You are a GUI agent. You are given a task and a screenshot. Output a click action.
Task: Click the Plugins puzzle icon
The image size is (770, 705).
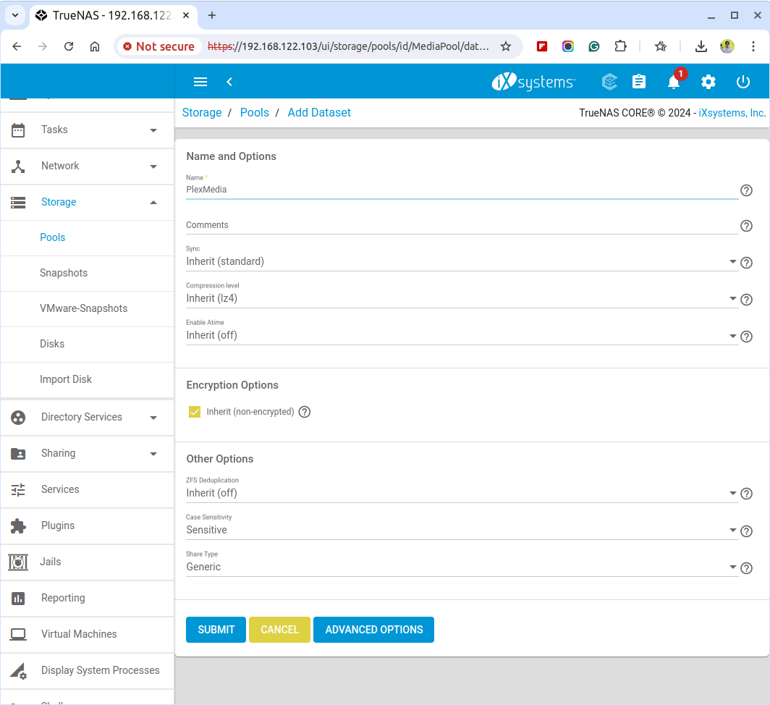pyautogui.click(x=18, y=525)
